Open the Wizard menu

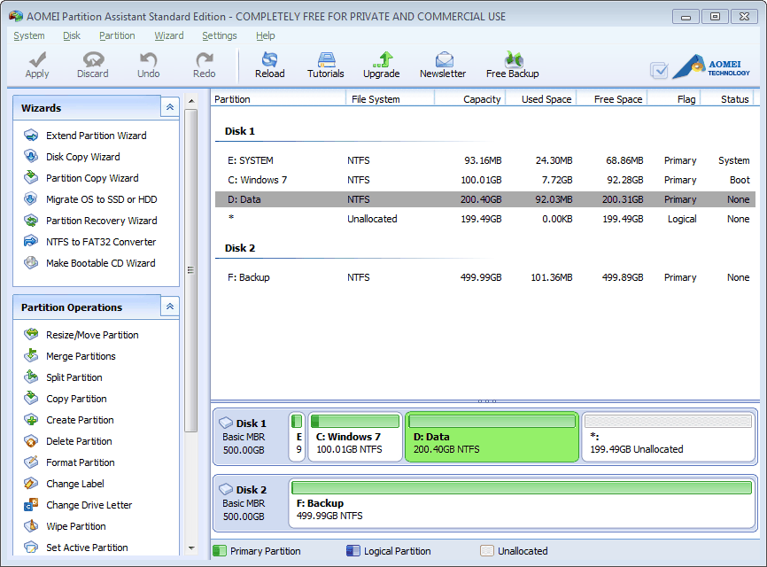[x=168, y=35]
